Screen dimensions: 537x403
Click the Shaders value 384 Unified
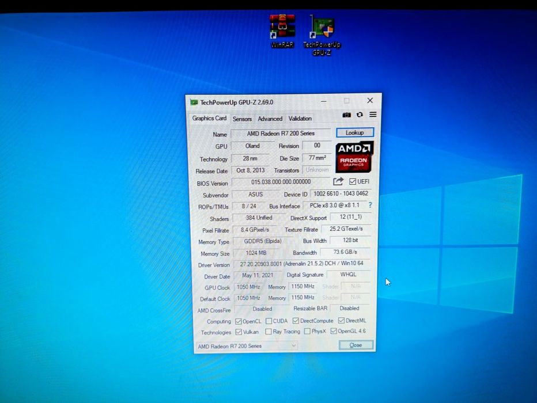pos(259,218)
